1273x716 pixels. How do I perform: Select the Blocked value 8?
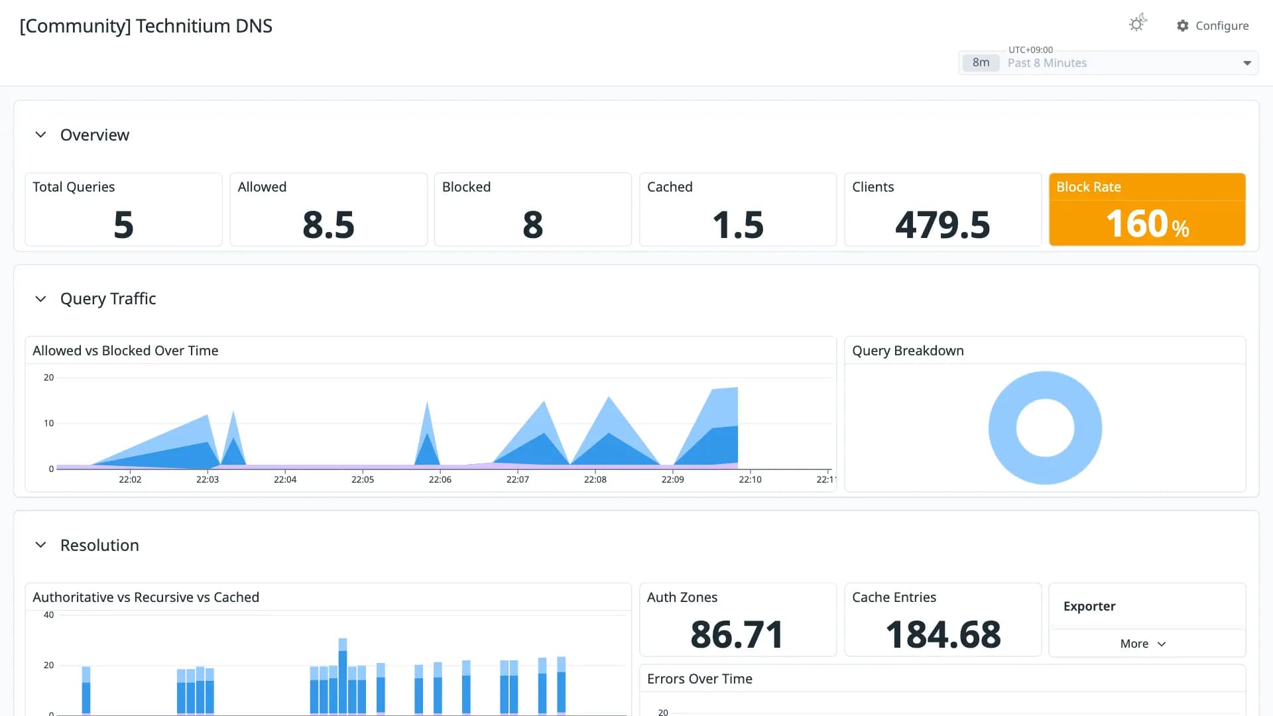pos(532,225)
